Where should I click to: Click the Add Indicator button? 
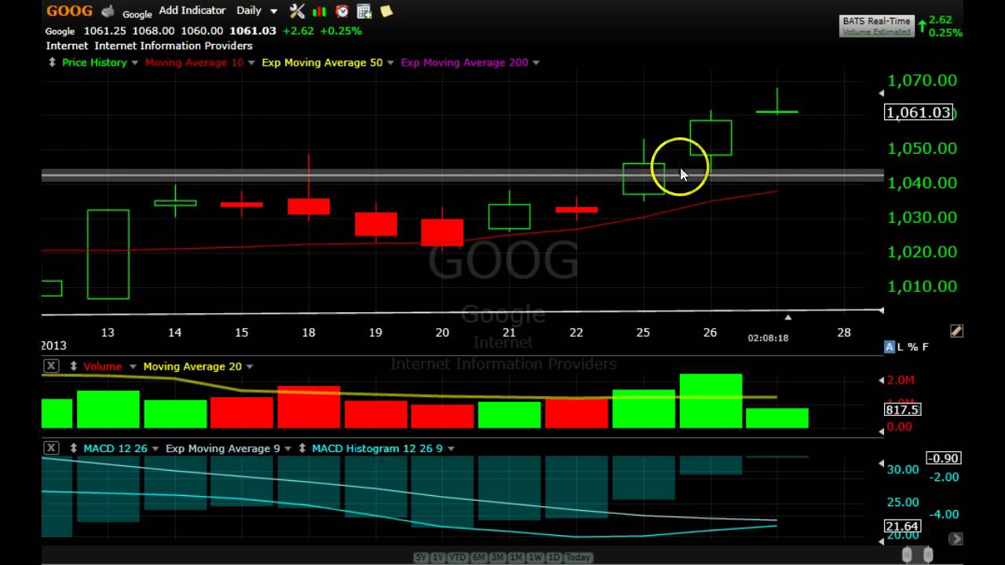tap(192, 11)
